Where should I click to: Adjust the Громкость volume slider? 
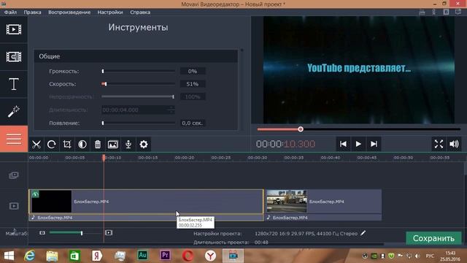pyautogui.click(x=138, y=72)
